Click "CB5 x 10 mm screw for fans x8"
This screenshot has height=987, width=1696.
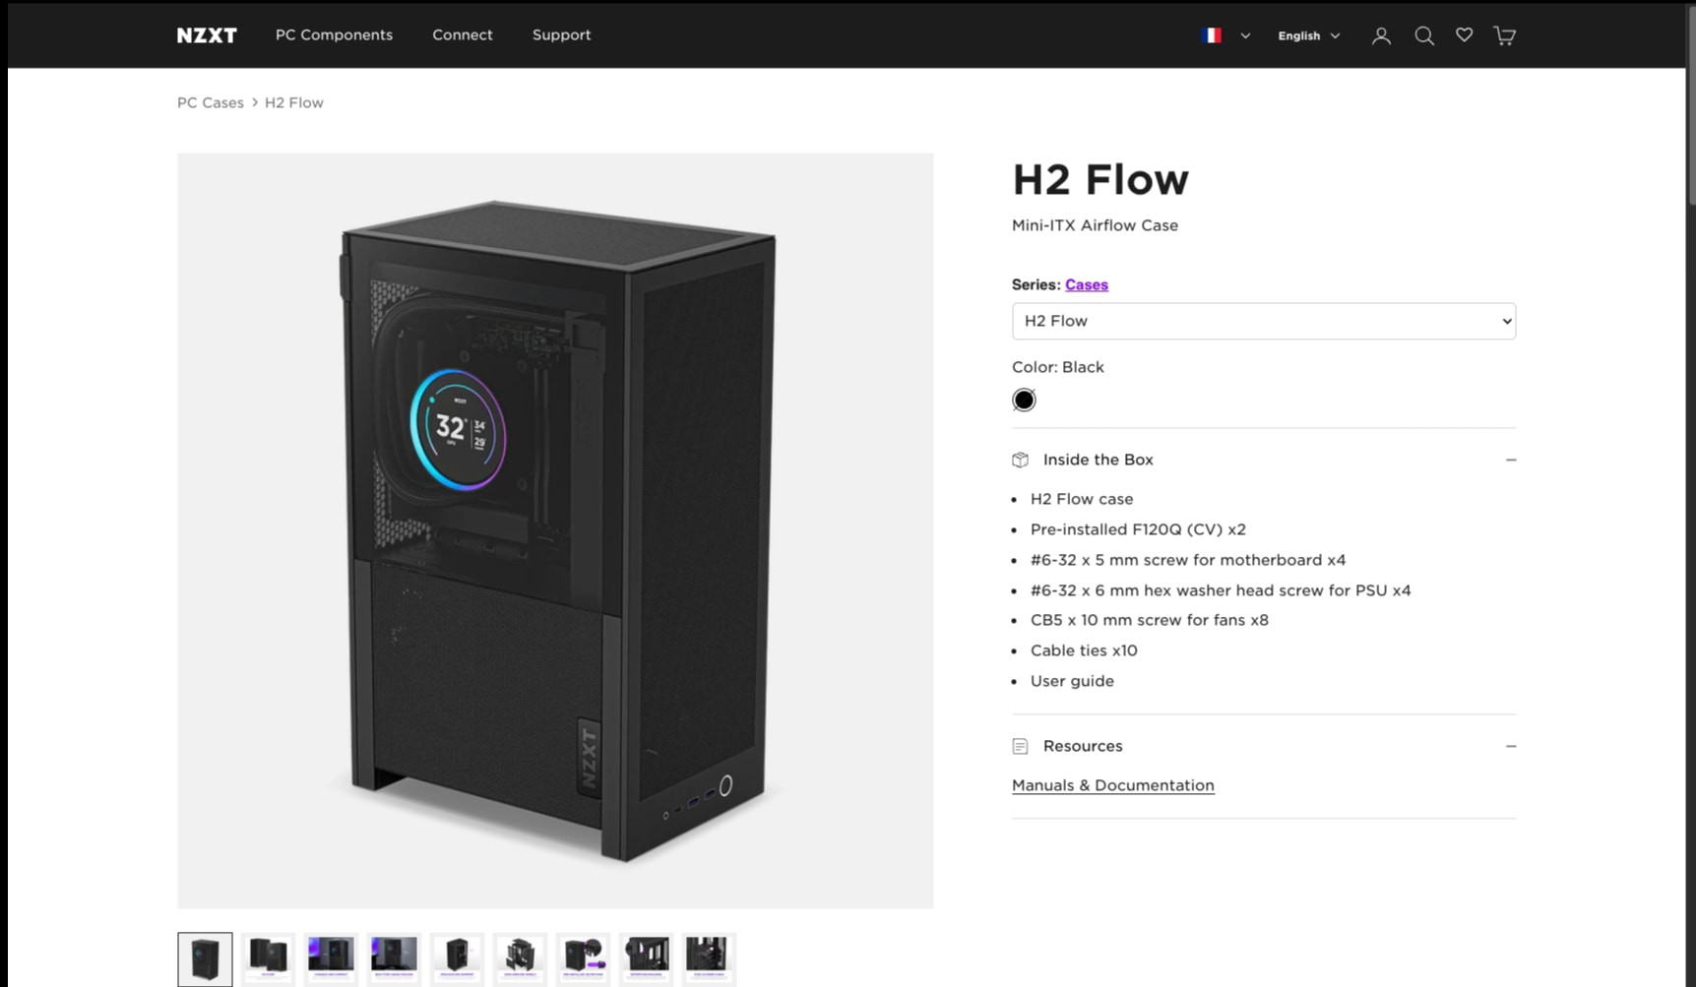click(1150, 620)
